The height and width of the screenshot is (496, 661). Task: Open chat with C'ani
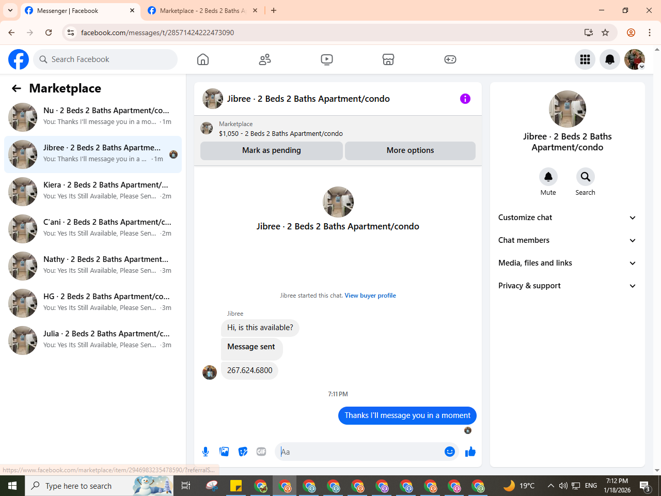(x=93, y=229)
